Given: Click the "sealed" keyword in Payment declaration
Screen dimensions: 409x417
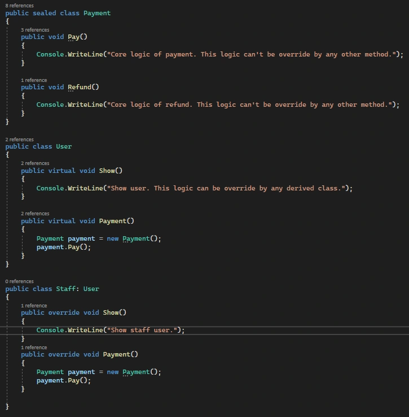Looking at the screenshot, I should [45, 13].
